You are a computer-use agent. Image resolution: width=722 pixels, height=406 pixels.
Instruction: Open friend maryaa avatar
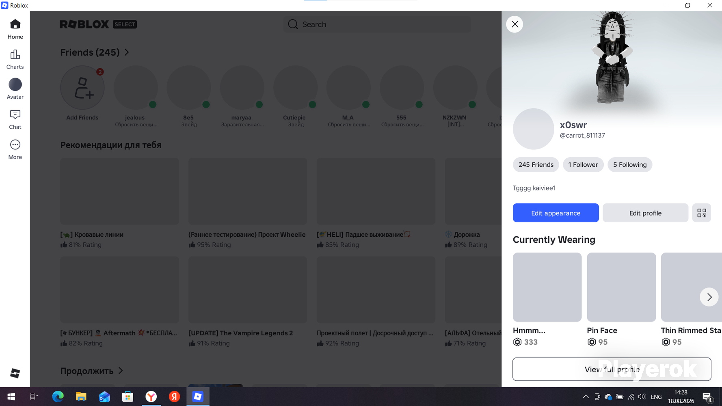point(242,88)
